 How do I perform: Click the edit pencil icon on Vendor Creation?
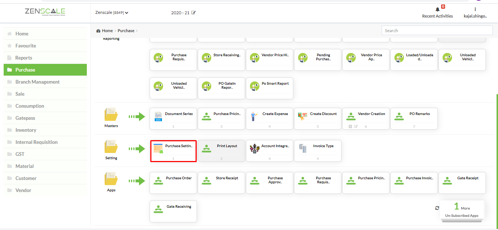click(x=356, y=126)
